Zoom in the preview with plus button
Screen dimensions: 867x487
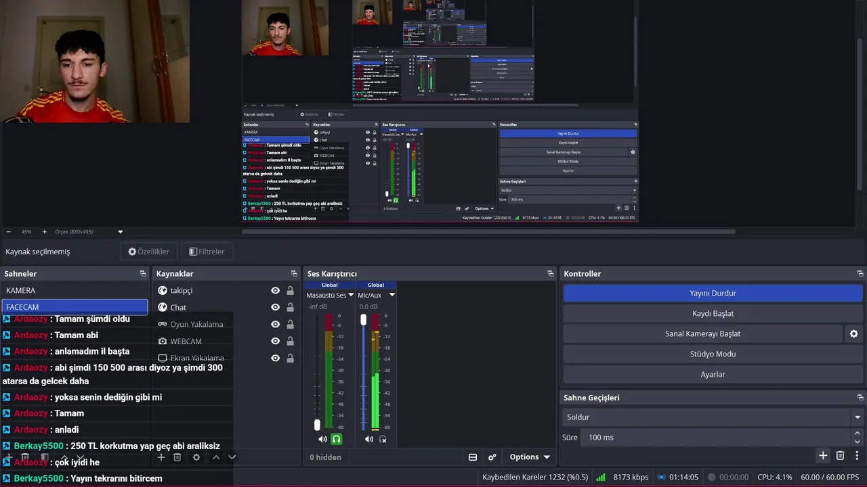(45, 232)
